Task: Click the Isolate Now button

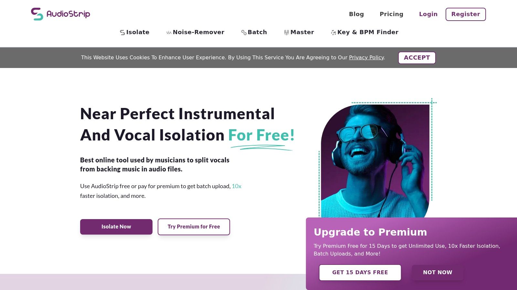Action: pos(116,227)
